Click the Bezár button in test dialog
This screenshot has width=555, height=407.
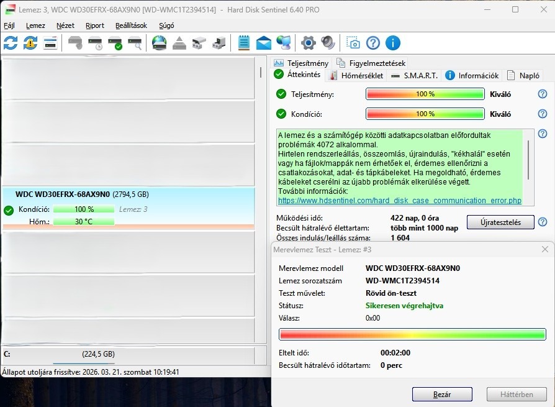442,394
